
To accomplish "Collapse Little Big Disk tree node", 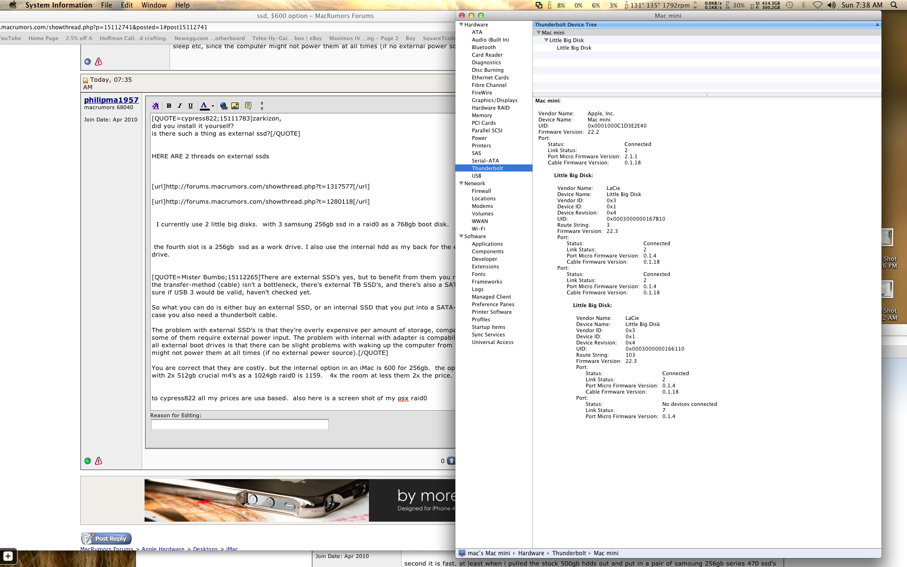I will pyautogui.click(x=546, y=40).
